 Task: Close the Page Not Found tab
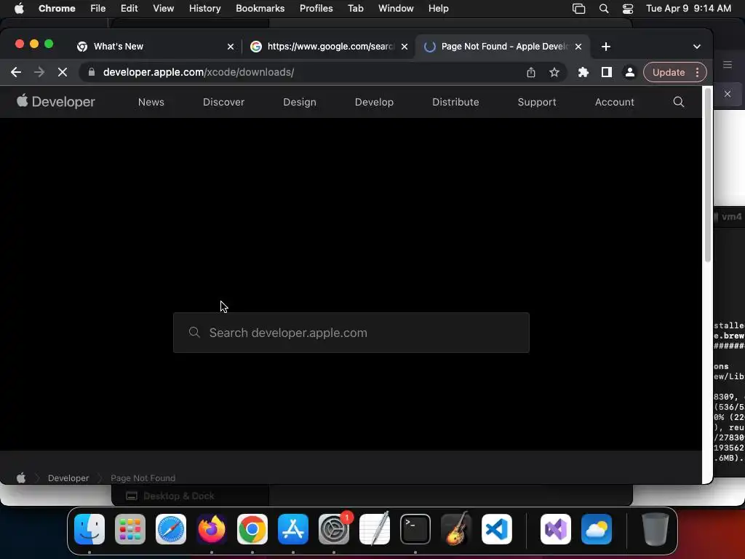click(578, 47)
